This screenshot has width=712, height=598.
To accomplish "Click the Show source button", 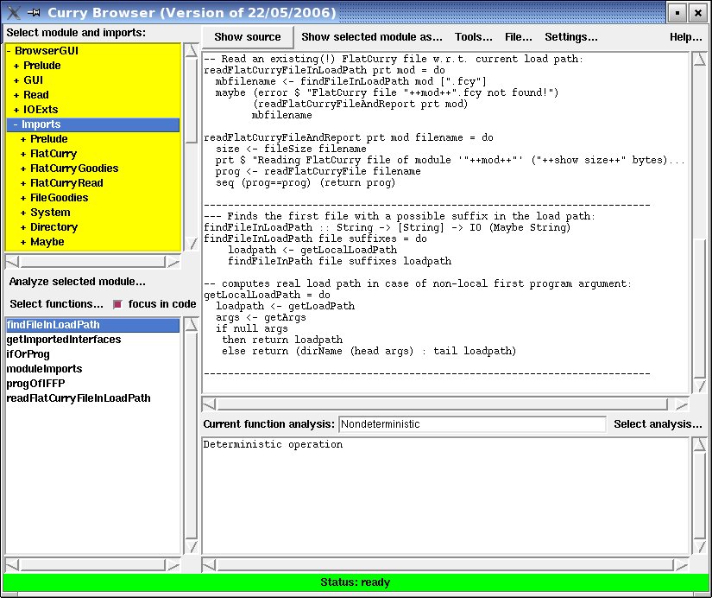I will pos(248,37).
